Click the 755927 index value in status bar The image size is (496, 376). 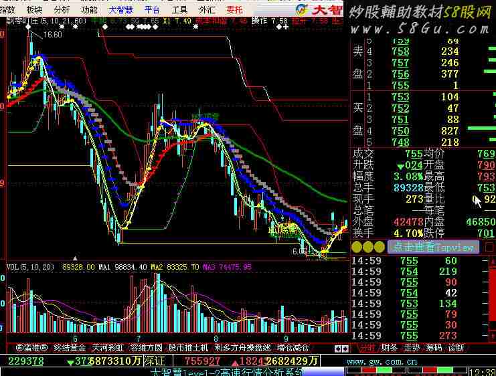coord(202,361)
